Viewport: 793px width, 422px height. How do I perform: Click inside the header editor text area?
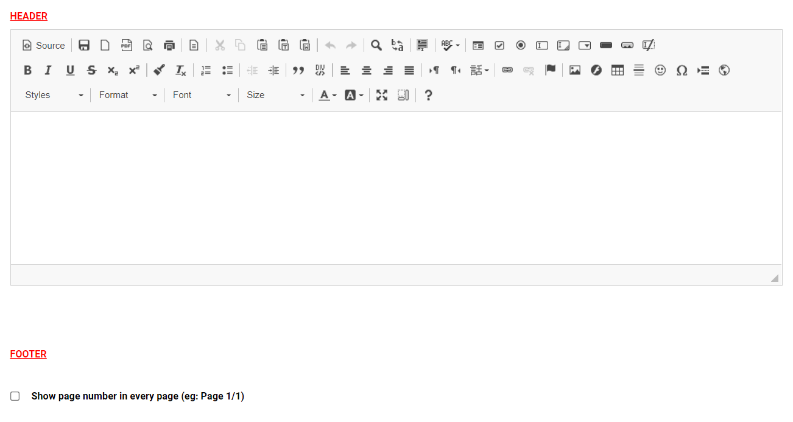tap(396, 188)
